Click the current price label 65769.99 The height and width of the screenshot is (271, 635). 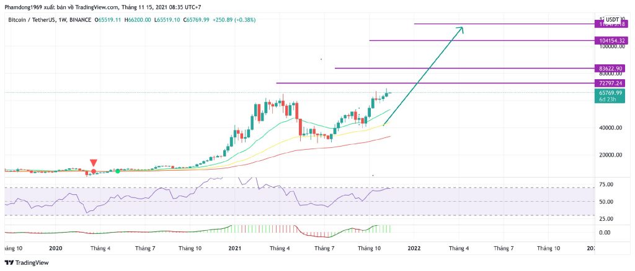click(611, 92)
